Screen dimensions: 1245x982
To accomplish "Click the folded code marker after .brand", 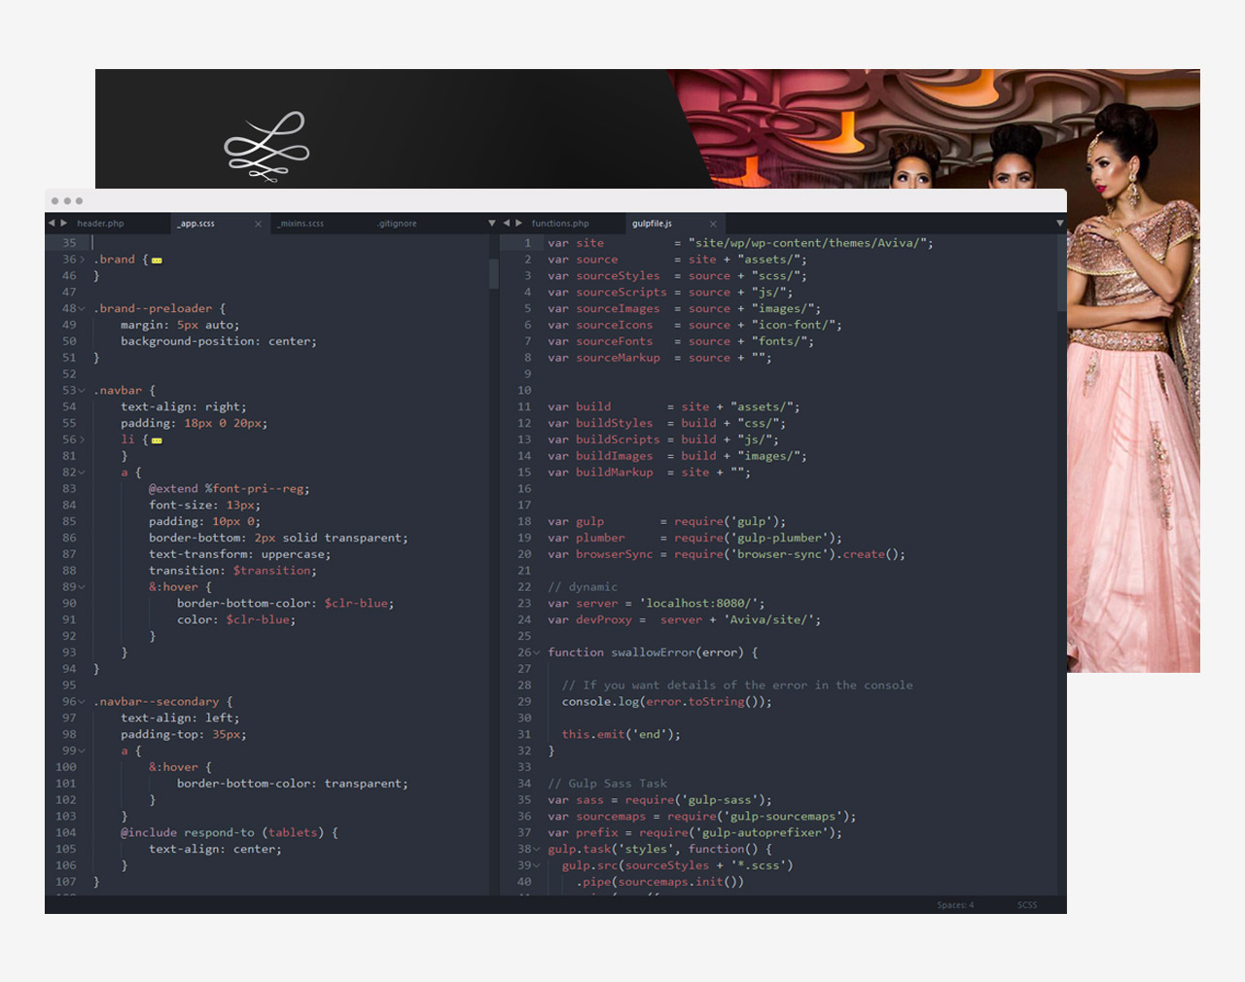I will pos(157,261).
